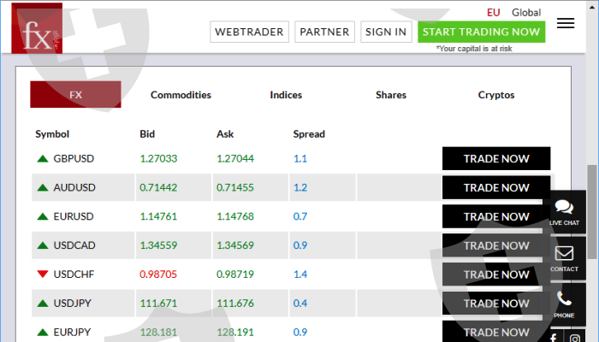The image size is (599, 342).
Task: Select the EU region option
Action: (493, 12)
